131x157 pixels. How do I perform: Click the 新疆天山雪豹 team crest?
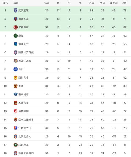15,153
